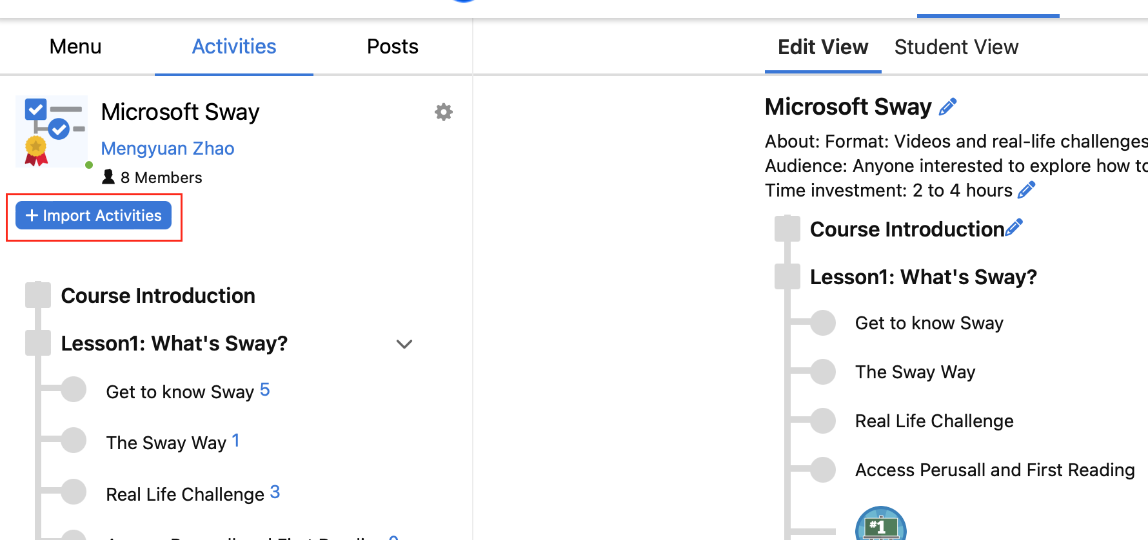Screen dimensions: 1148x540
Task: Select Lesson1: What's Sway? in Edit View
Action: point(924,277)
